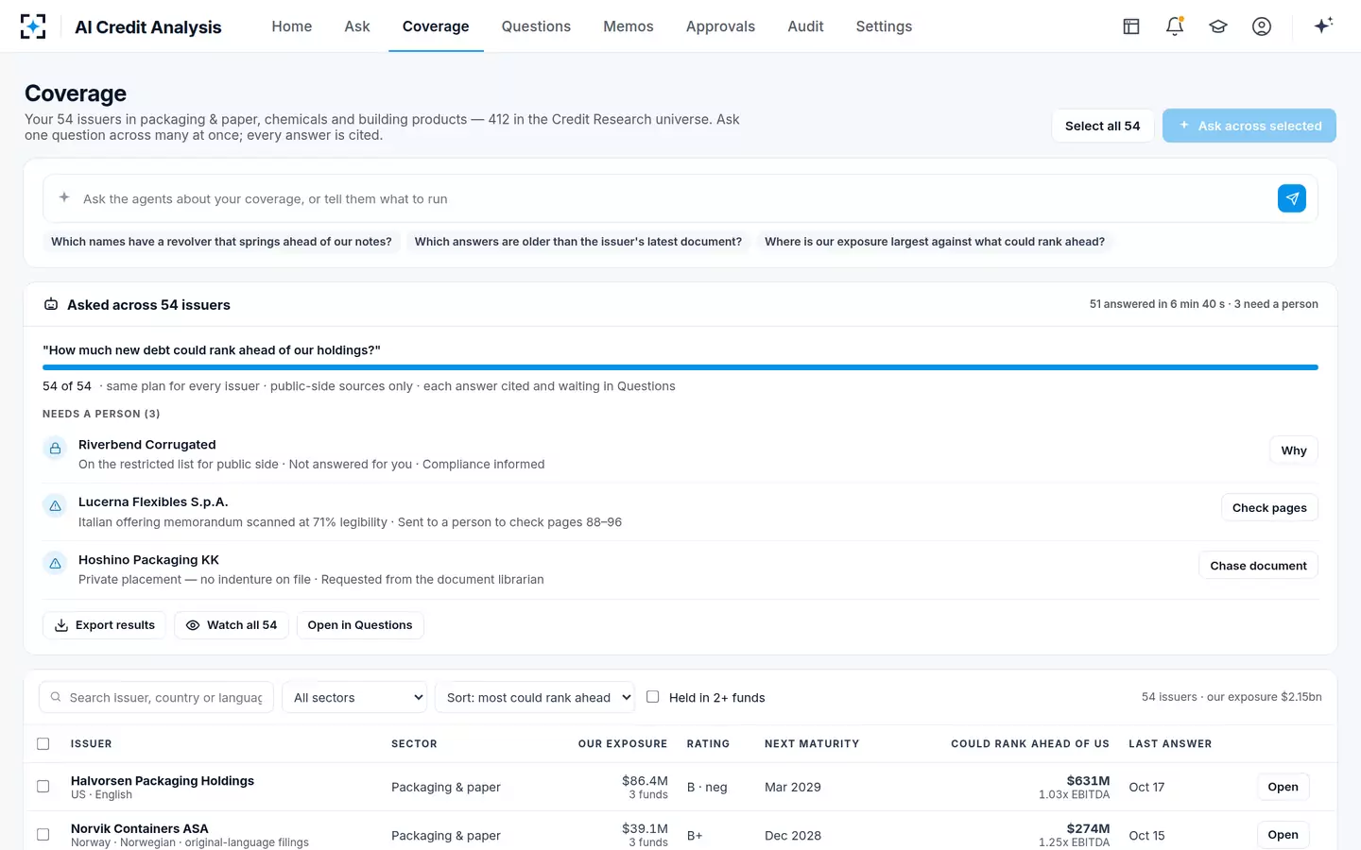Click Open in Questions
The height and width of the screenshot is (850, 1361).
[360, 625]
